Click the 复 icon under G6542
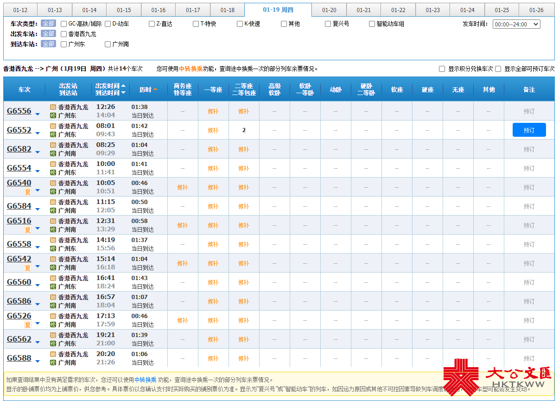 click(x=27, y=267)
